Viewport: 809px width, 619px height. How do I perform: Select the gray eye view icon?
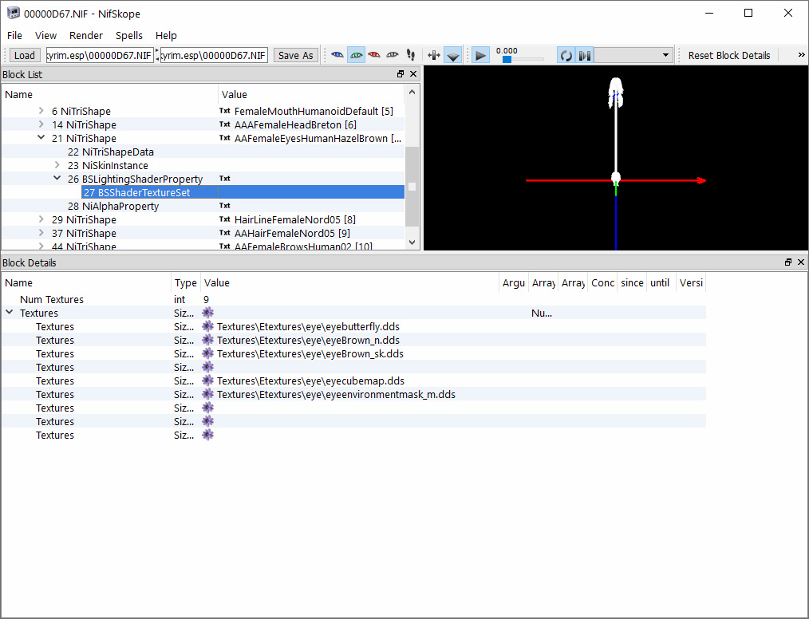(x=393, y=55)
